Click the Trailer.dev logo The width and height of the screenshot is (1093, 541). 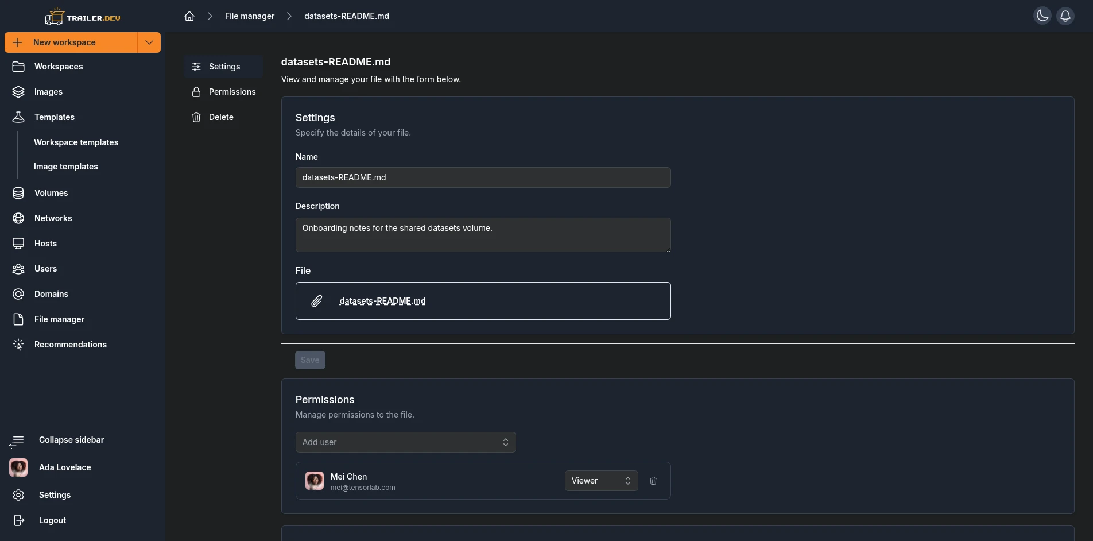click(x=83, y=17)
